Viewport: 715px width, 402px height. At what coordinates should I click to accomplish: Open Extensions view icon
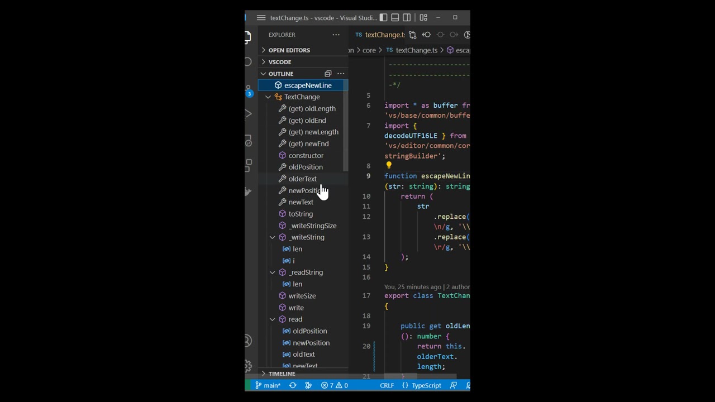click(x=249, y=166)
